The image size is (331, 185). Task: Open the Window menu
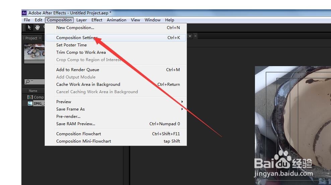[x=152, y=20]
